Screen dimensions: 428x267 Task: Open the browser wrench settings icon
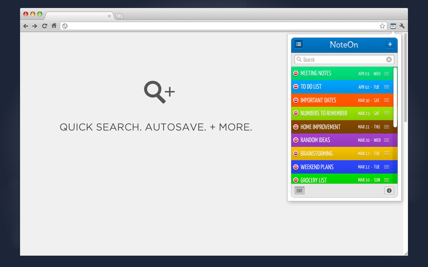[402, 26]
